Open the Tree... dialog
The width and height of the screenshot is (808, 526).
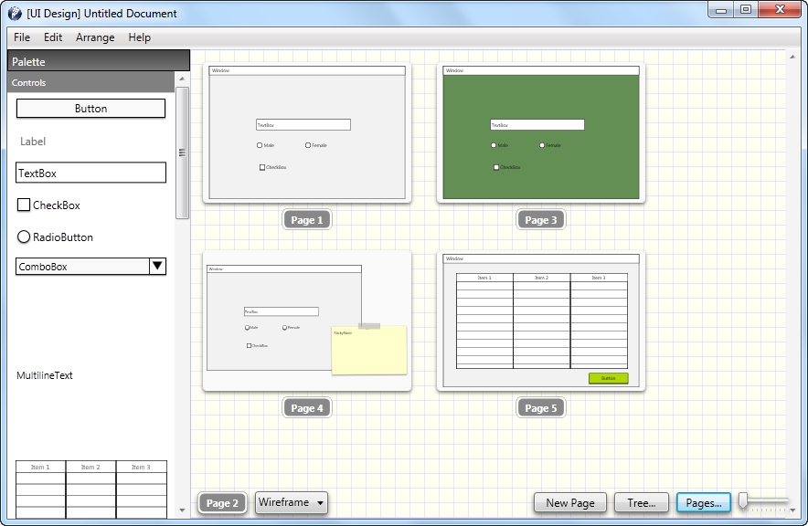641,503
